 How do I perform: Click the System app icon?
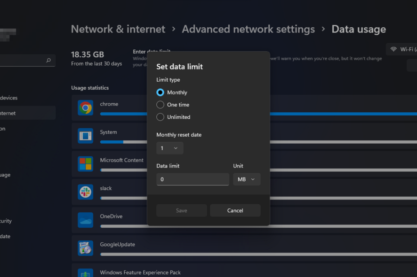tap(85, 136)
